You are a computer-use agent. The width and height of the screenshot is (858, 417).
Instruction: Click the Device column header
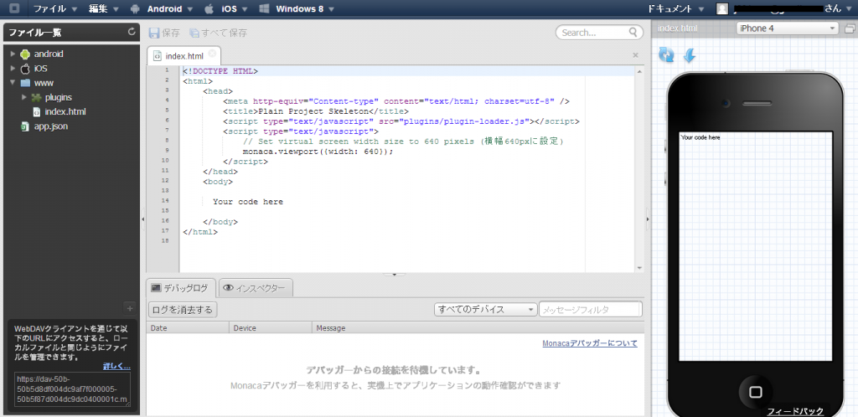tap(271, 328)
